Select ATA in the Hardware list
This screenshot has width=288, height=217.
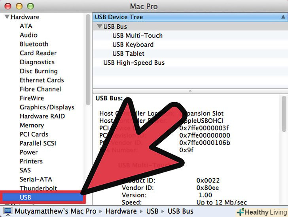click(26, 26)
